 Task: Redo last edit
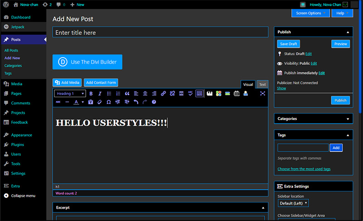pyautogui.click(x=145, y=102)
